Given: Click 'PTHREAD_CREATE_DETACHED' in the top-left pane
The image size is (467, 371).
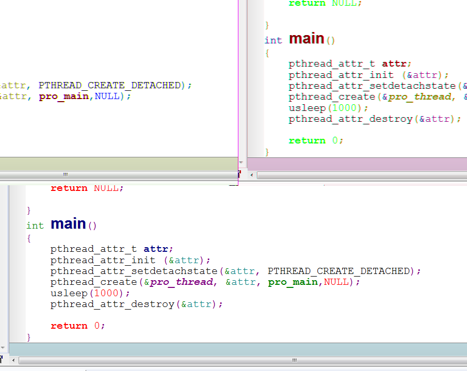Looking at the screenshot, I should coord(109,86).
